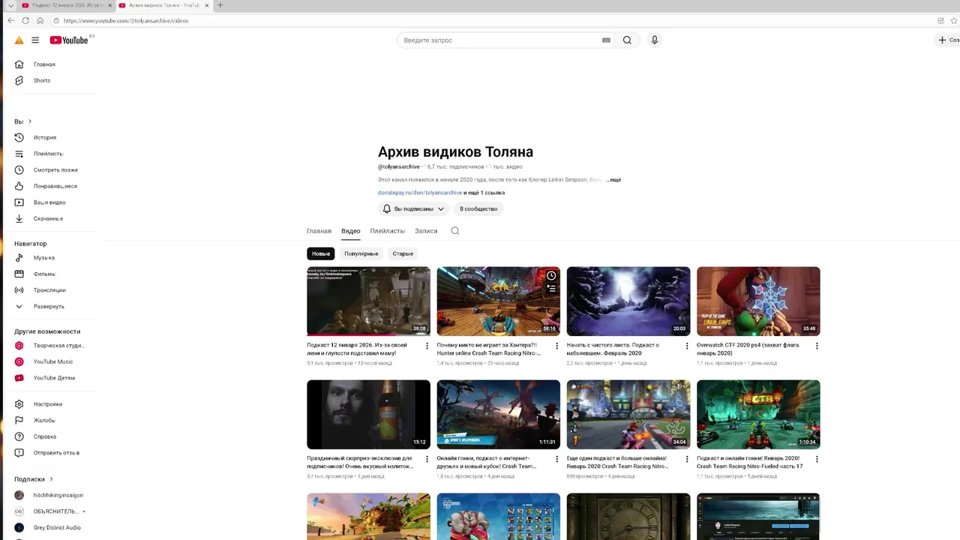Open YouTube Music link
The height and width of the screenshot is (540, 960).
(x=54, y=361)
